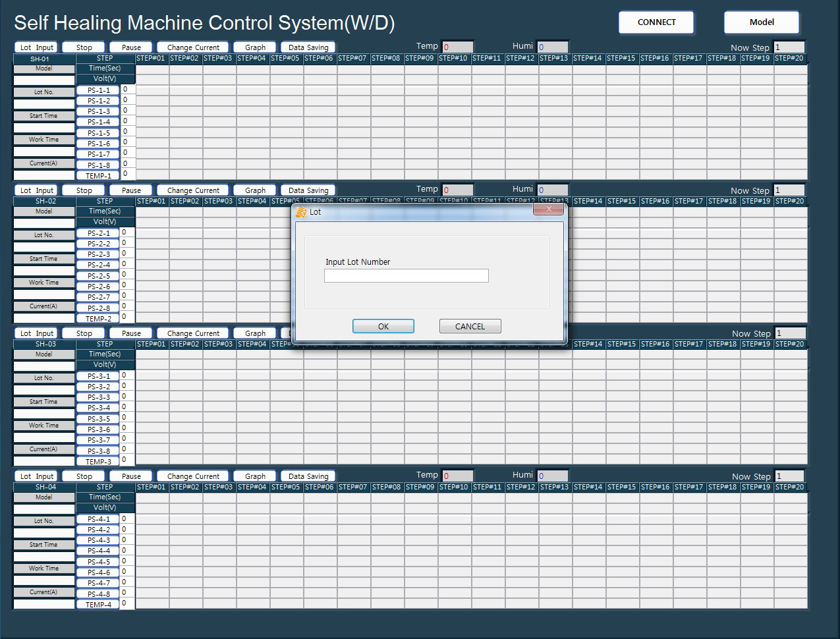Click the CONNECT button
Screen dimensions: 840x639
tap(656, 22)
